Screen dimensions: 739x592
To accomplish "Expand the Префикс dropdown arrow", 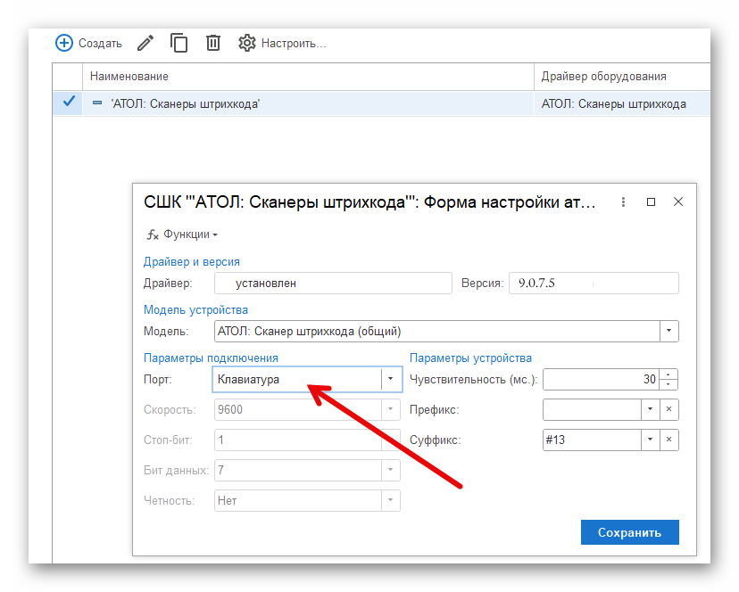I will pyautogui.click(x=651, y=409).
